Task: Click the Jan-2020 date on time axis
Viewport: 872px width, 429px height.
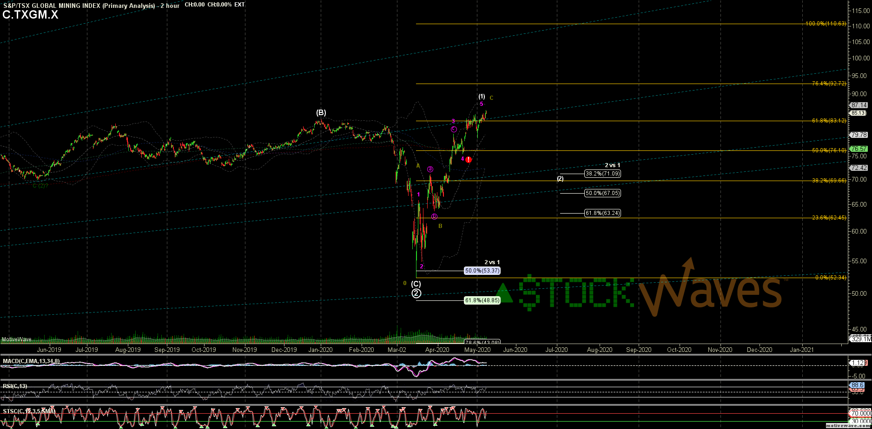Action: (x=321, y=350)
